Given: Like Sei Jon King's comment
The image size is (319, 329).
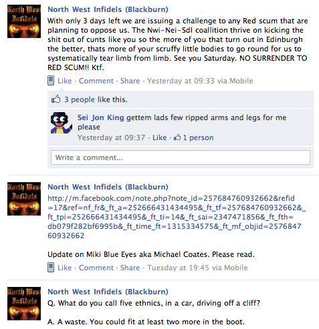Looking at the screenshot, I should point(160,137).
